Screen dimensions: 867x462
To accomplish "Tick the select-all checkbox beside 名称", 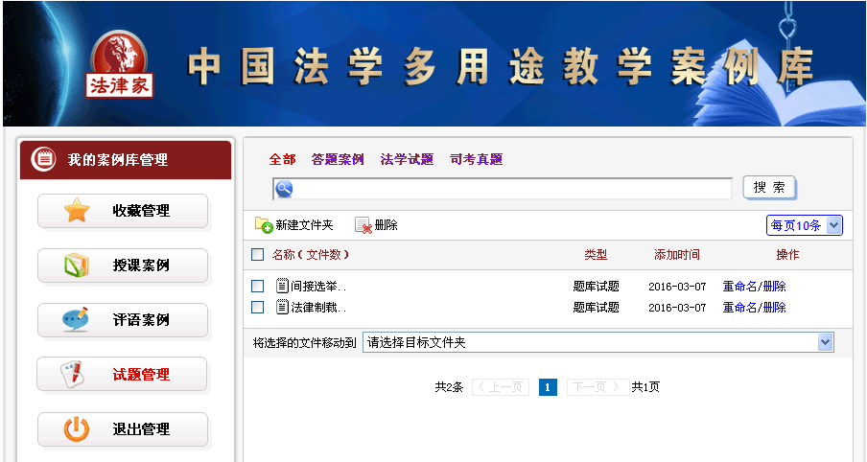I will (x=258, y=254).
